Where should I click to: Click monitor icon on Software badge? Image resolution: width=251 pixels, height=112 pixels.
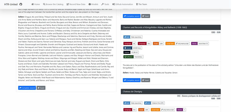coord(125,57)
